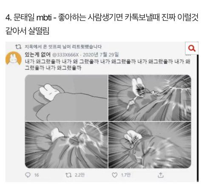The height and width of the screenshot is (192, 204).
Task: Click the 1.7만 like count
Action: pos(126,175)
